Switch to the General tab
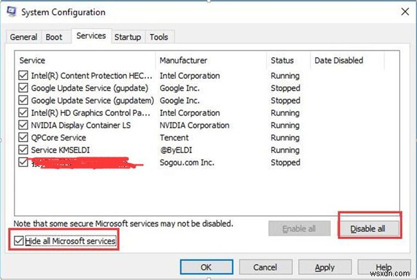Screen dimensions: 417x280 24,37
